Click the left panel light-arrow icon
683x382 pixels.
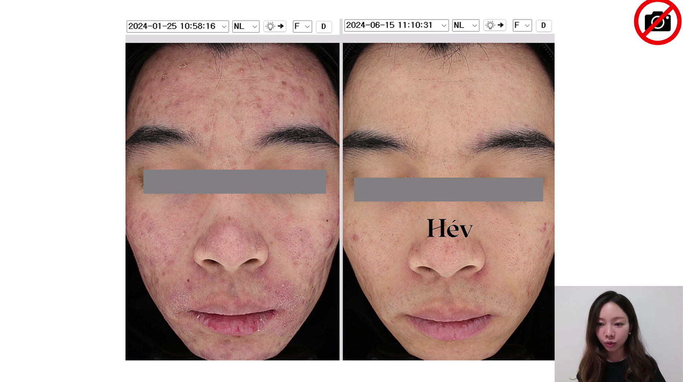pos(274,26)
